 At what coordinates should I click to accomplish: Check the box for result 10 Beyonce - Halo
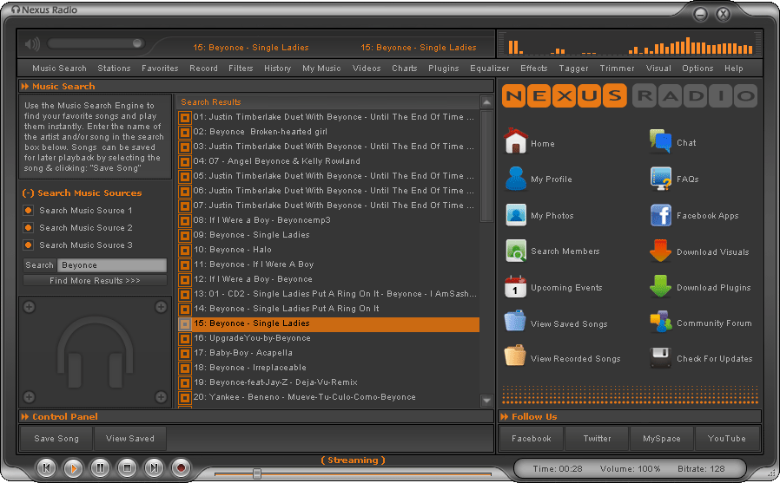(x=184, y=251)
